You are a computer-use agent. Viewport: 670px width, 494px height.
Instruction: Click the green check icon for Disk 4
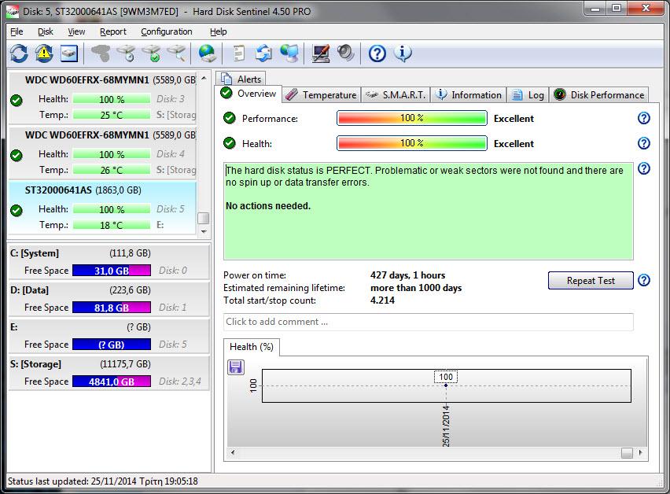pos(17,155)
